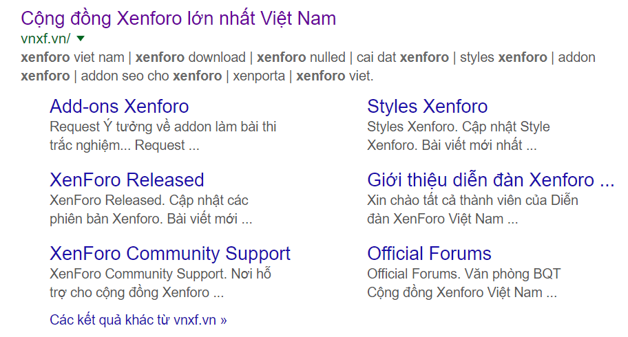Viewport: 628px width, 337px height.
Task: Click the word 'xenporta' in the description
Action: coord(259,76)
